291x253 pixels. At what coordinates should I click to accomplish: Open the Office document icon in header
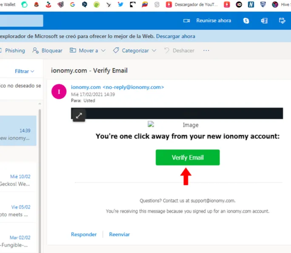264,20
